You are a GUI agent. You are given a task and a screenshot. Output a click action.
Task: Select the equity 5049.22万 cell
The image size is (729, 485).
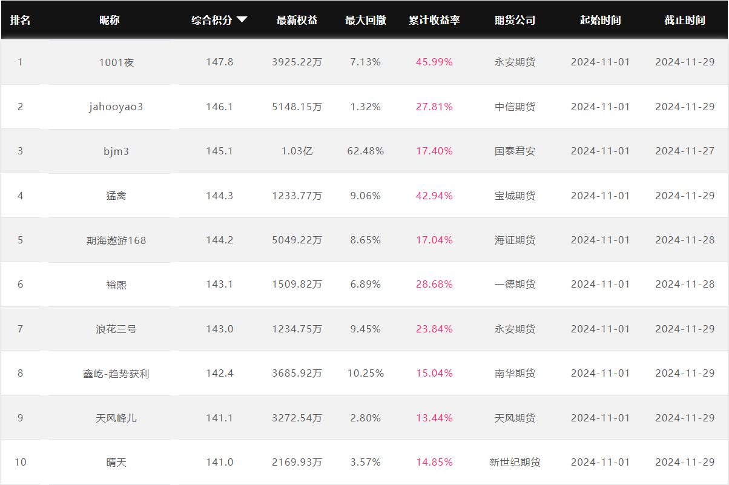click(297, 240)
